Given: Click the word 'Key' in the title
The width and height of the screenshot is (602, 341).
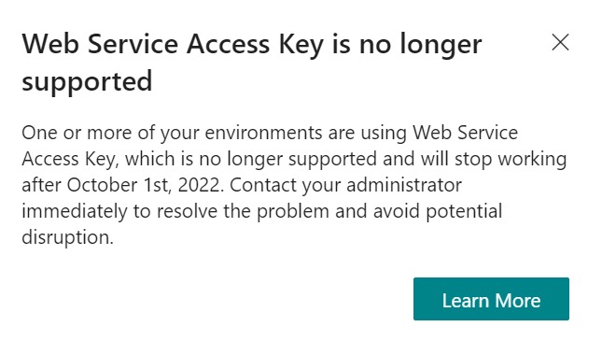Looking at the screenshot, I should pos(301,45).
